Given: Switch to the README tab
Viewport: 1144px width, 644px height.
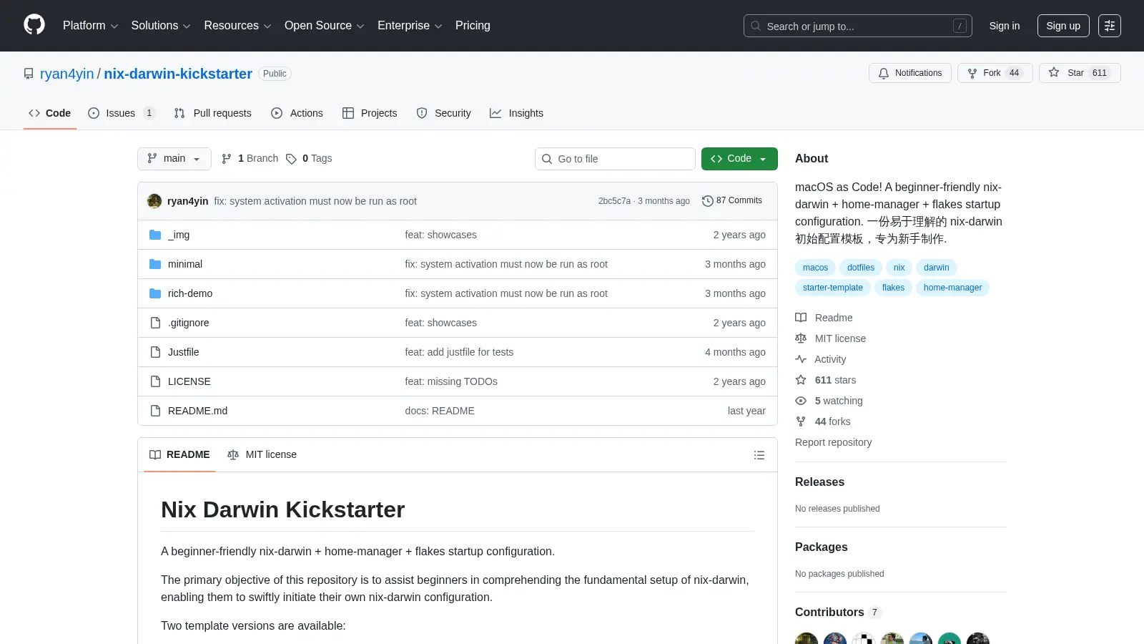Looking at the screenshot, I should point(179,455).
